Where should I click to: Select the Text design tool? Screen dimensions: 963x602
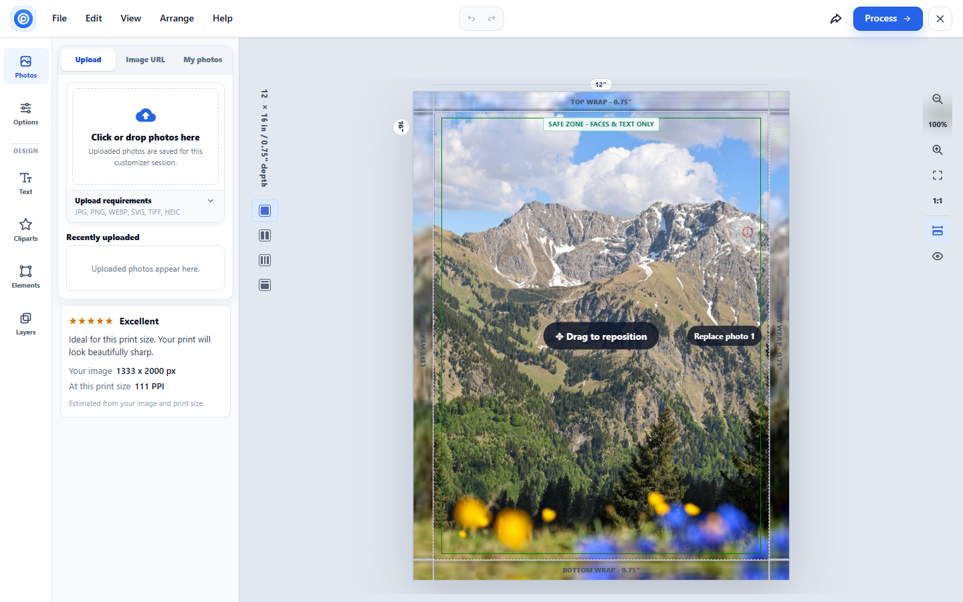pos(26,183)
